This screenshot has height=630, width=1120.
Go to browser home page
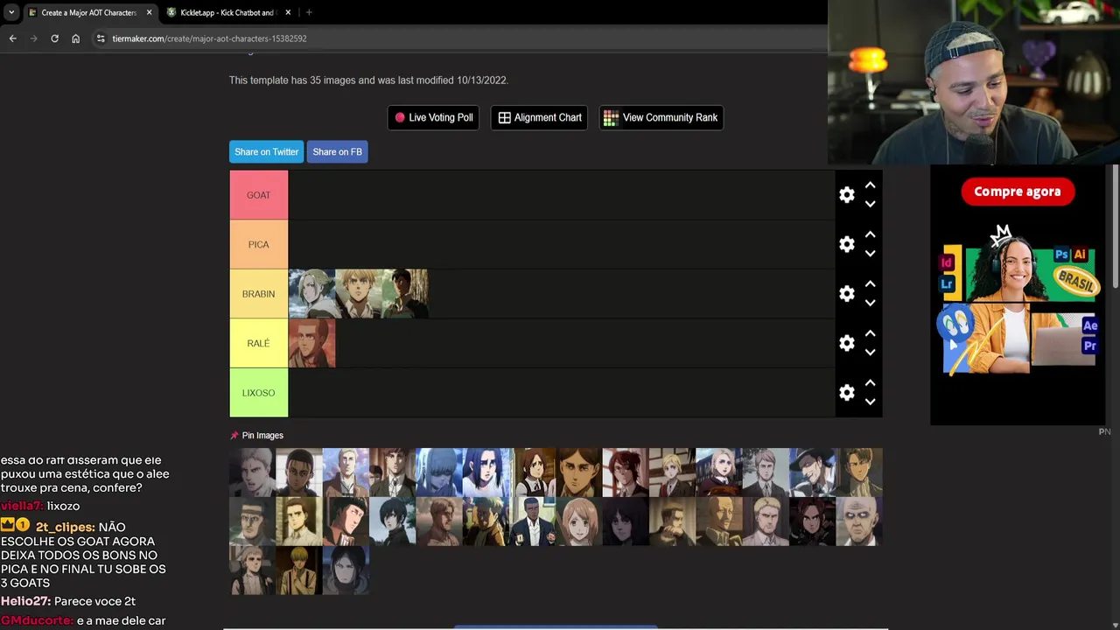pos(75,38)
